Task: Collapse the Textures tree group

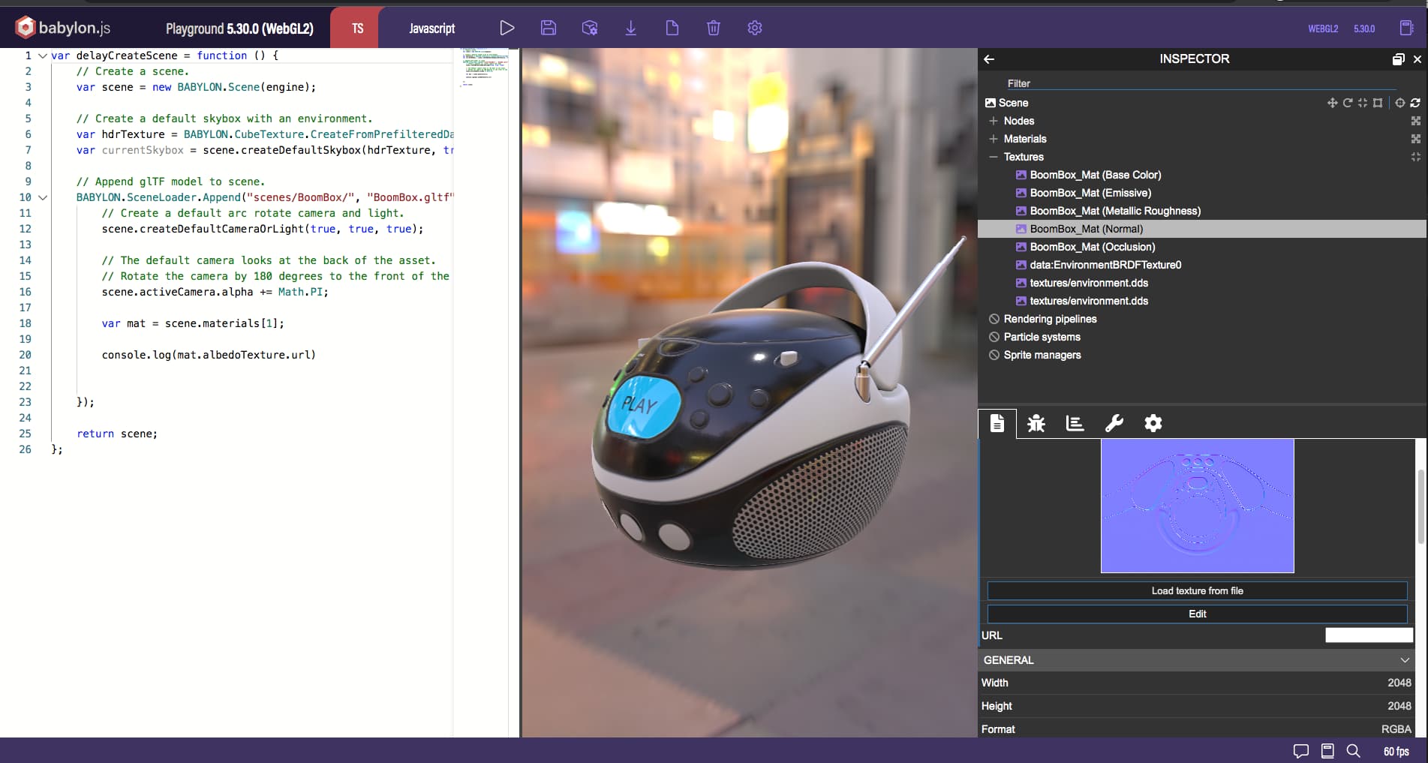Action: pyautogui.click(x=994, y=157)
